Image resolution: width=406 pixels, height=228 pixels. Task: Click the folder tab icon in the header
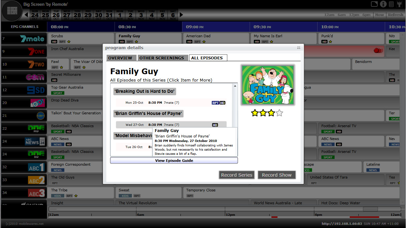point(374,4)
